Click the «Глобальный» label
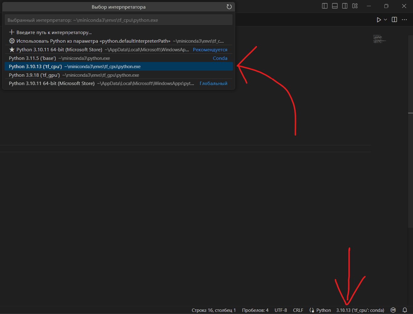Image resolution: width=413 pixels, height=314 pixels. (x=213, y=83)
